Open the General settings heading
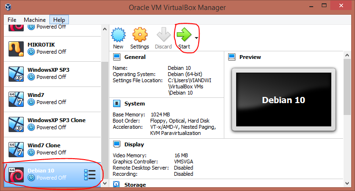This screenshot has width=355, height=191. (x=135, y=57)
